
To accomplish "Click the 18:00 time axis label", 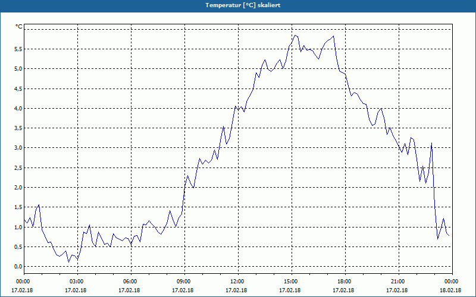I will point(345,282).
